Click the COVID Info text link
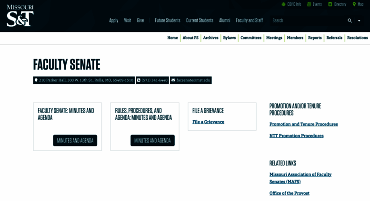This screenshot has width=370, height=201. pos(294,4)
